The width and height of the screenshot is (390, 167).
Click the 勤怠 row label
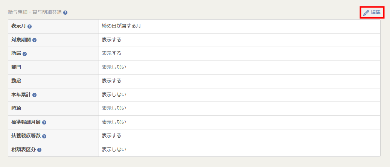tap(17, 81)
